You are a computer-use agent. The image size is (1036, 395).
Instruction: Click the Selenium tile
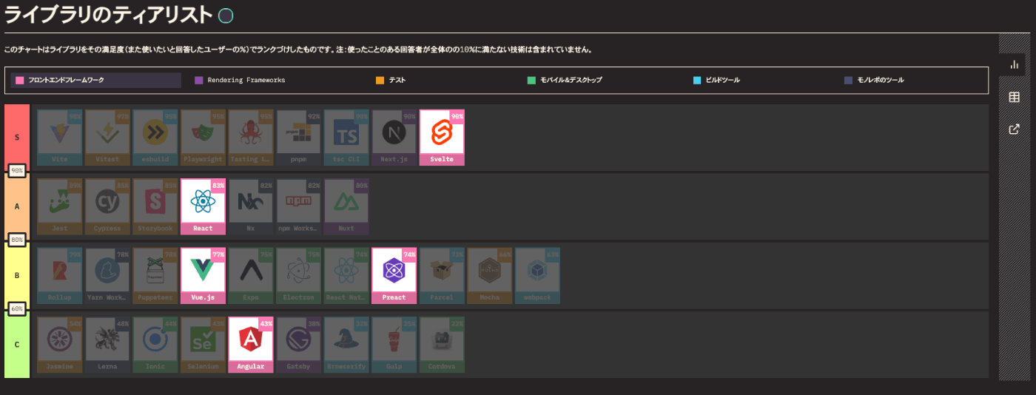203,345
